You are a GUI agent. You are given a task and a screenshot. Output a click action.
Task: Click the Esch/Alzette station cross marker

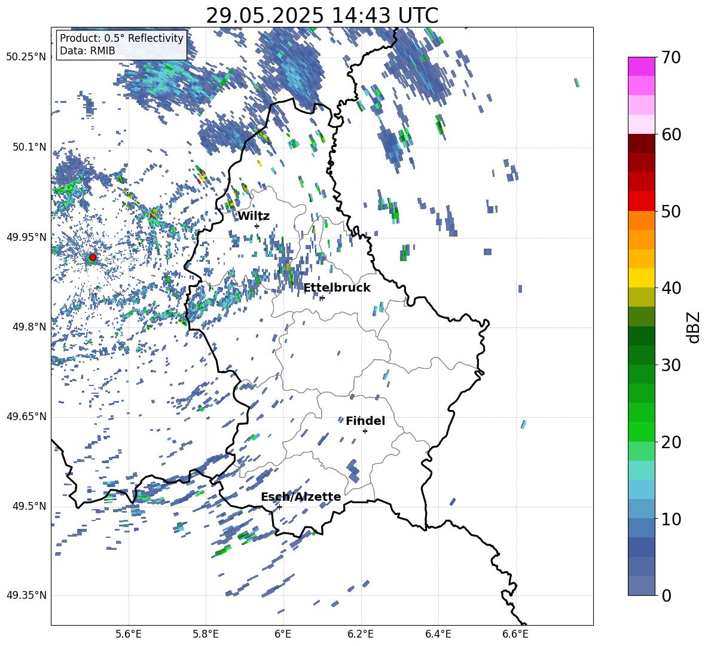pos(279,507)
